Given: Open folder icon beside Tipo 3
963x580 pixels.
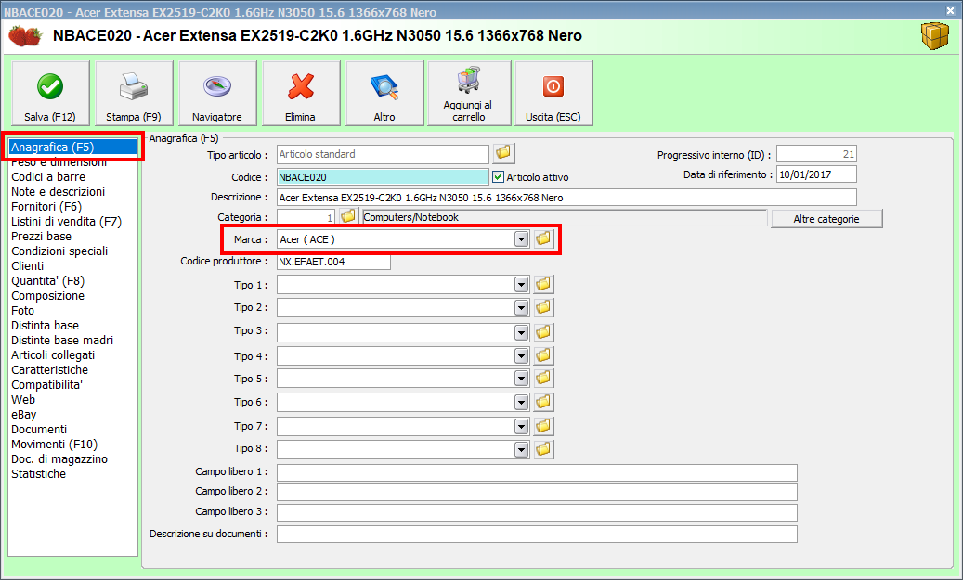Looking at the screenshot, I should (x=543, y=332).
